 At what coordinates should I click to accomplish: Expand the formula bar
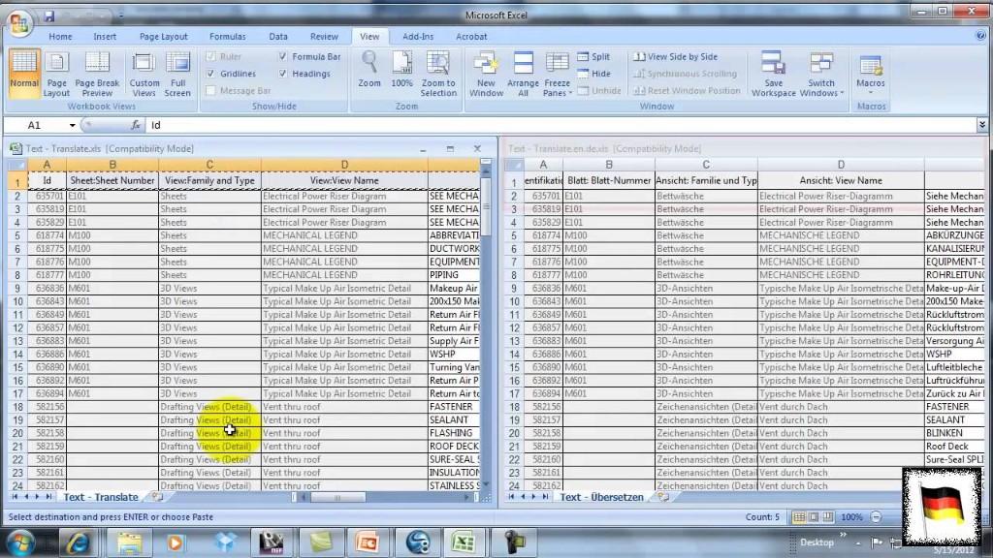[981, 125]
